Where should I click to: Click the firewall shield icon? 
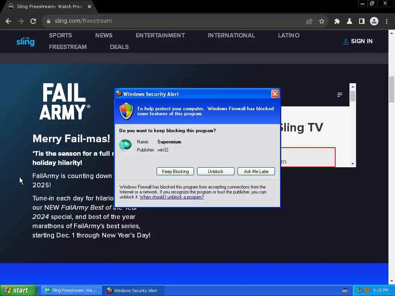coord(126,111)
